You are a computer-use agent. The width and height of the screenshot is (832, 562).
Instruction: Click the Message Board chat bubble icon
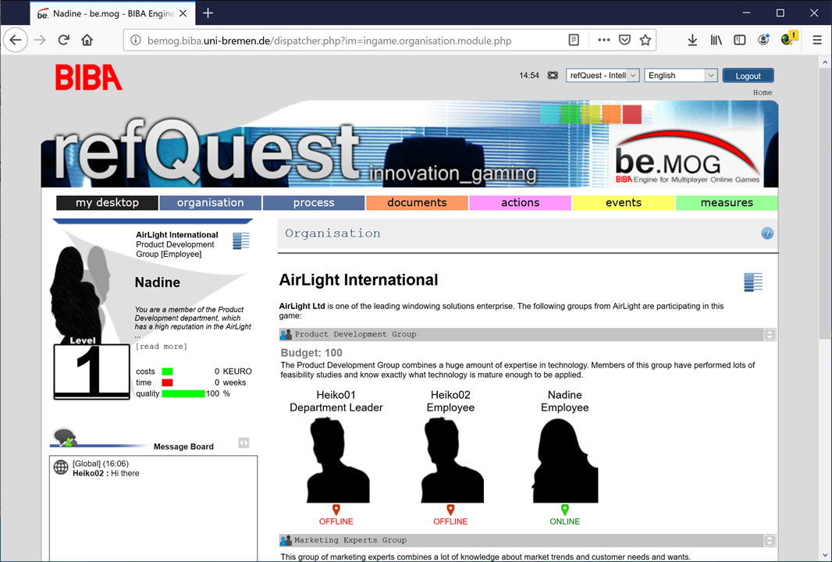tap(65, 438)
